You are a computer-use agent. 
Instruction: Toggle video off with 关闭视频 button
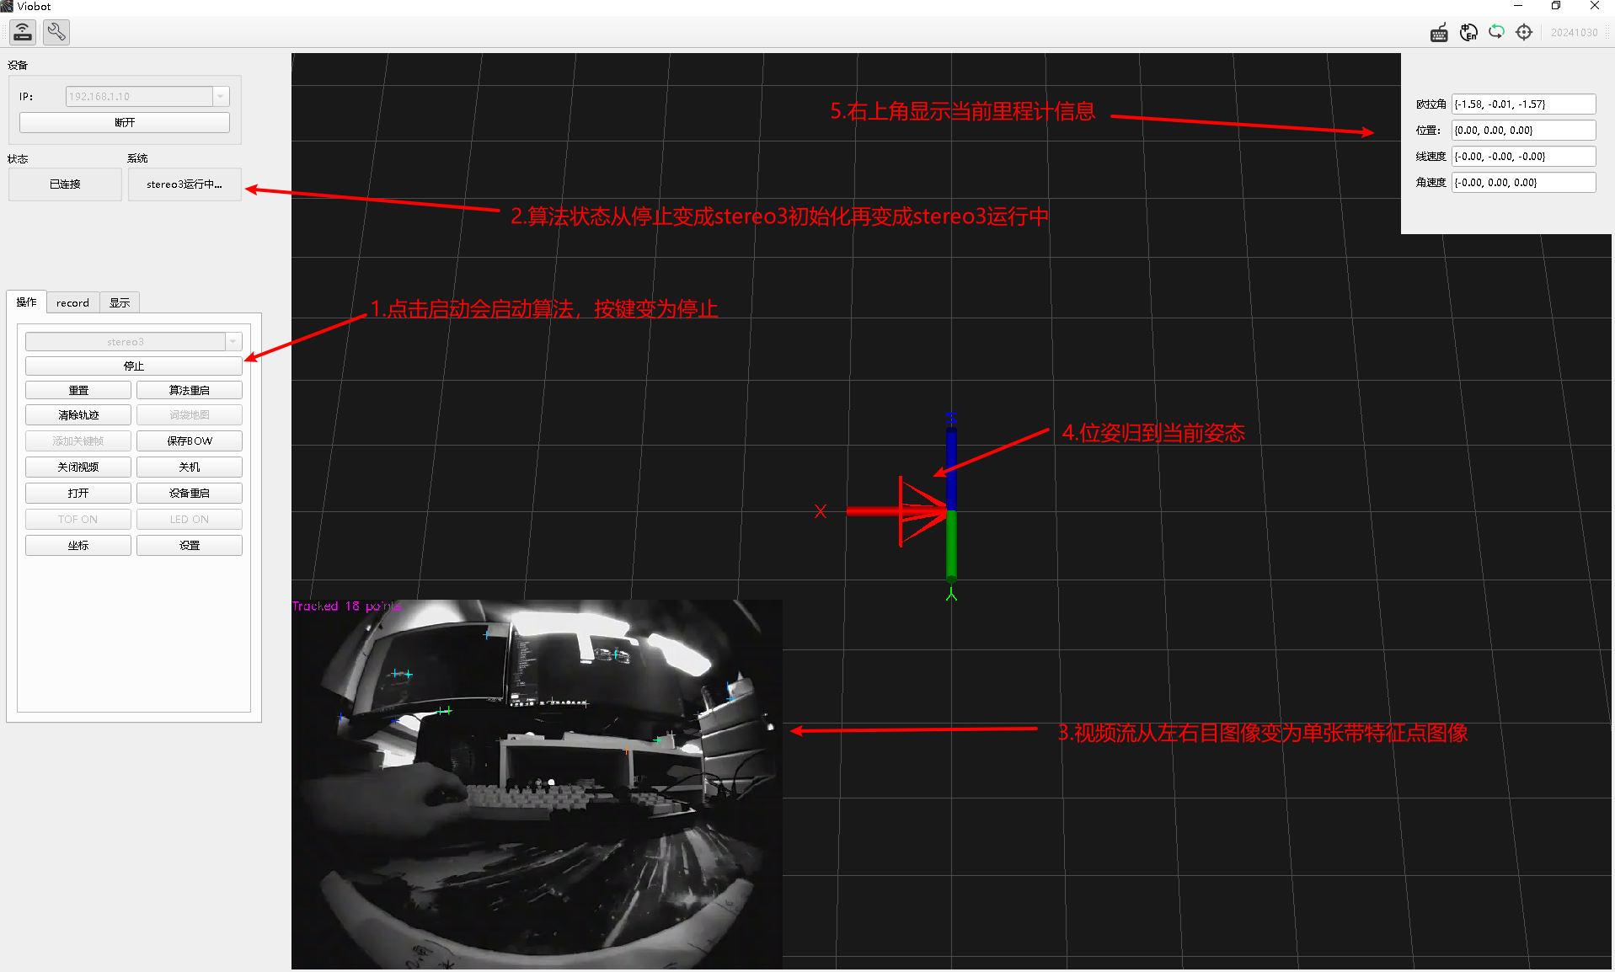coord(78,467)
